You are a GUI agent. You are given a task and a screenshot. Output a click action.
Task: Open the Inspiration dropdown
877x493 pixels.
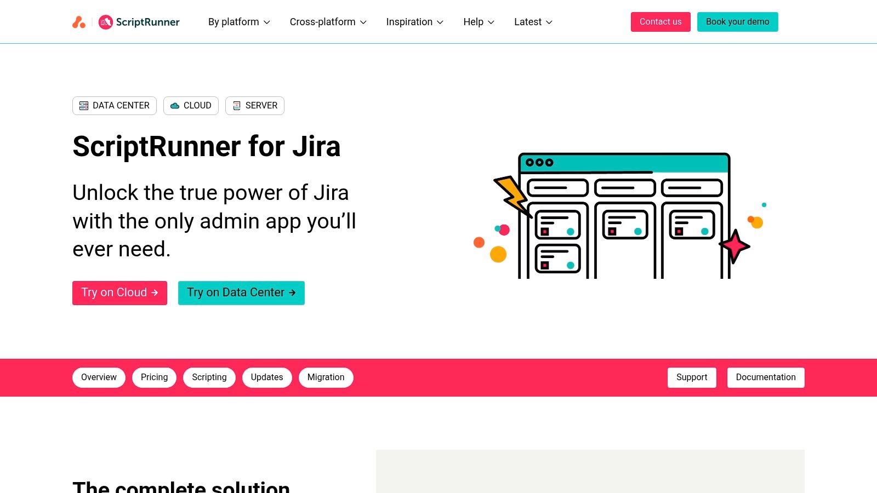[414, 22]
